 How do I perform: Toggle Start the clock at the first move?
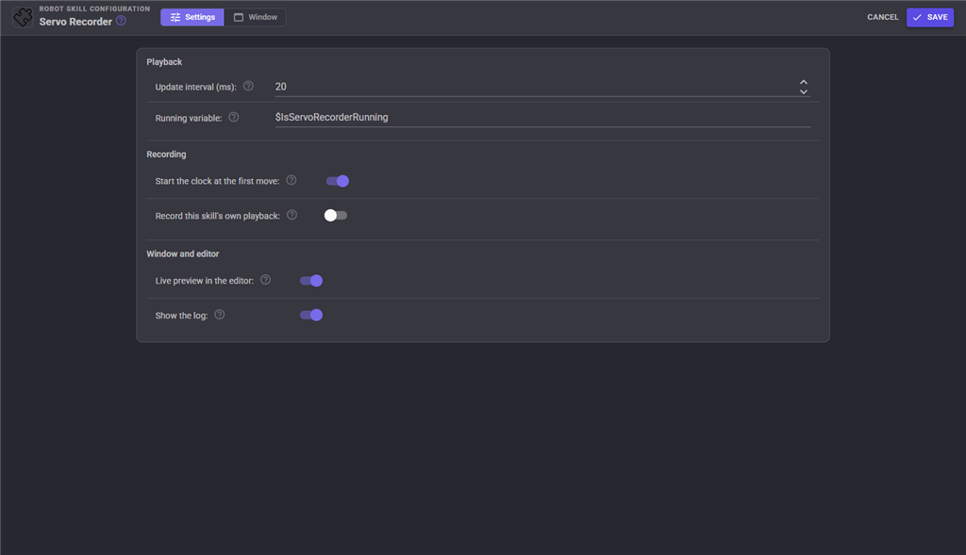338,181
